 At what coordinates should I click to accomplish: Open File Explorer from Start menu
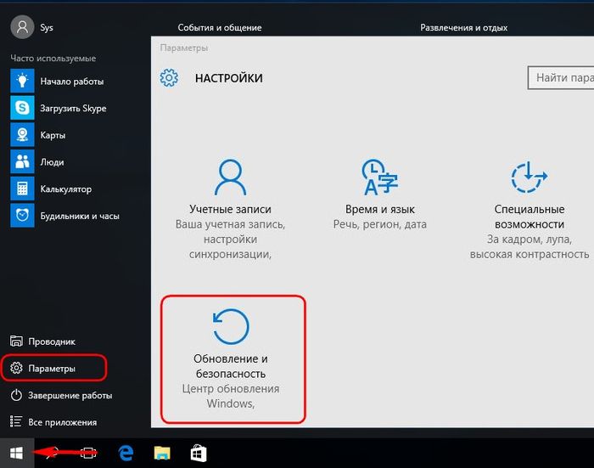tap(53, 341)
